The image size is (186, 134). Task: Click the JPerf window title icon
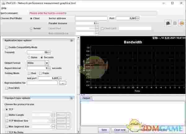[3, 3]
